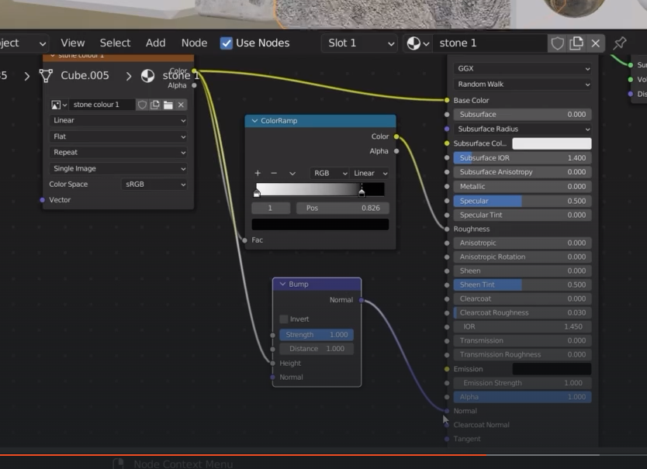The image size is (647, 469).
Task: Click fake user shield on stone colour 1 image
Action: [x=143, y=105]
